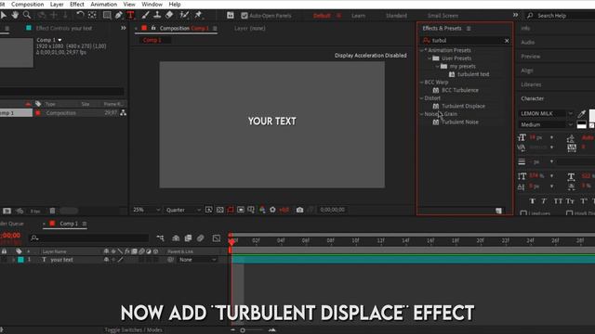Collapse the Animation Presets category
Viewport: 595px width, 334px height.
pos(421,50)
